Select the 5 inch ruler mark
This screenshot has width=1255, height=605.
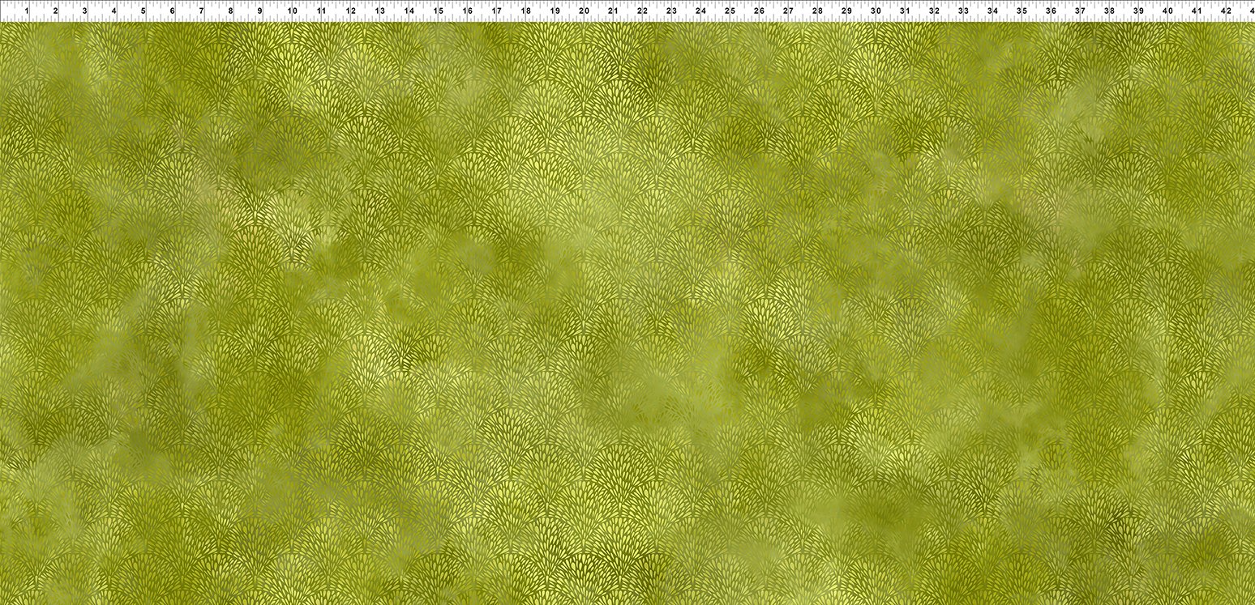point(143,11)
